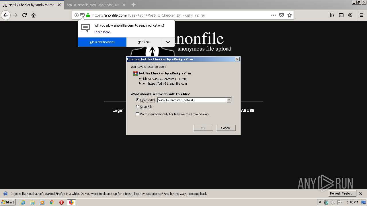
Task: Open the notification permission icon in address bar
Action: point(82,15)
